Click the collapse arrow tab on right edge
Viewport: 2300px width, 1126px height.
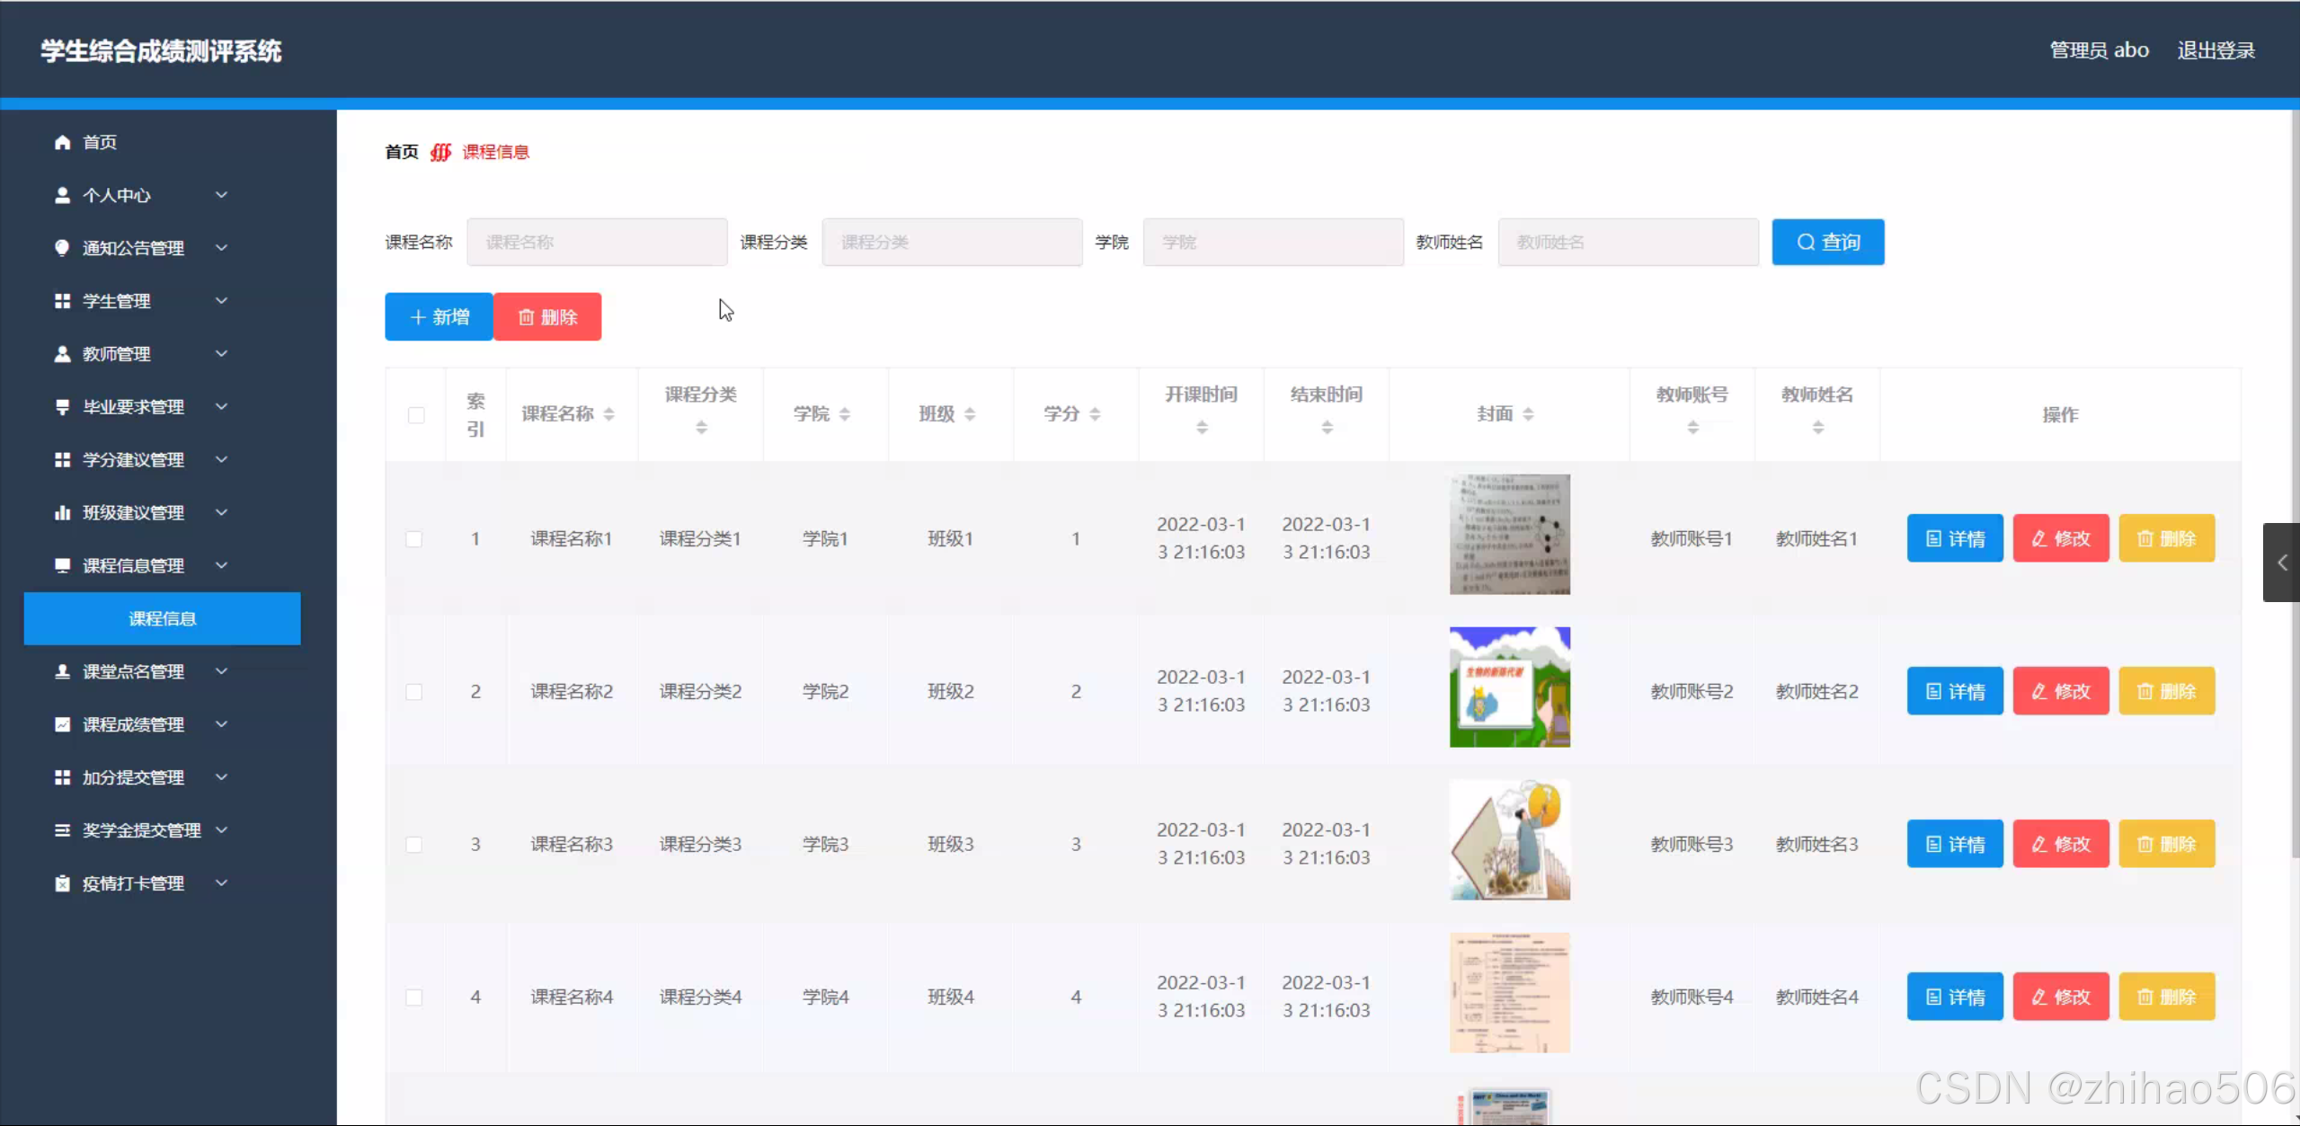pyautogui.click(x=2281, y=563)
